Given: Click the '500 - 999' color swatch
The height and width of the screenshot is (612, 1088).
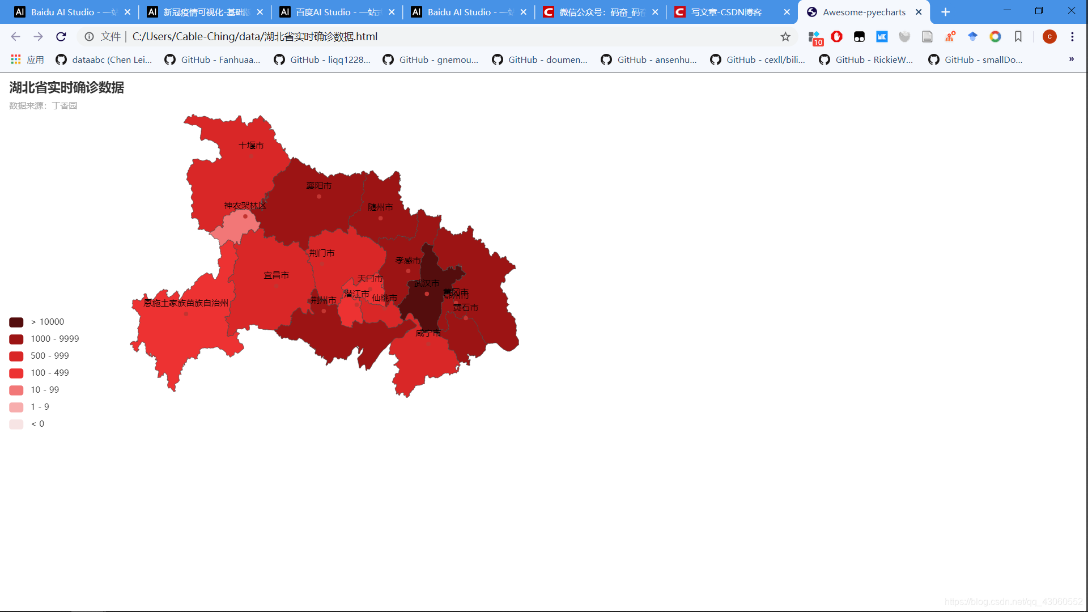Looking at the screenshot, I should click(16, 356).
